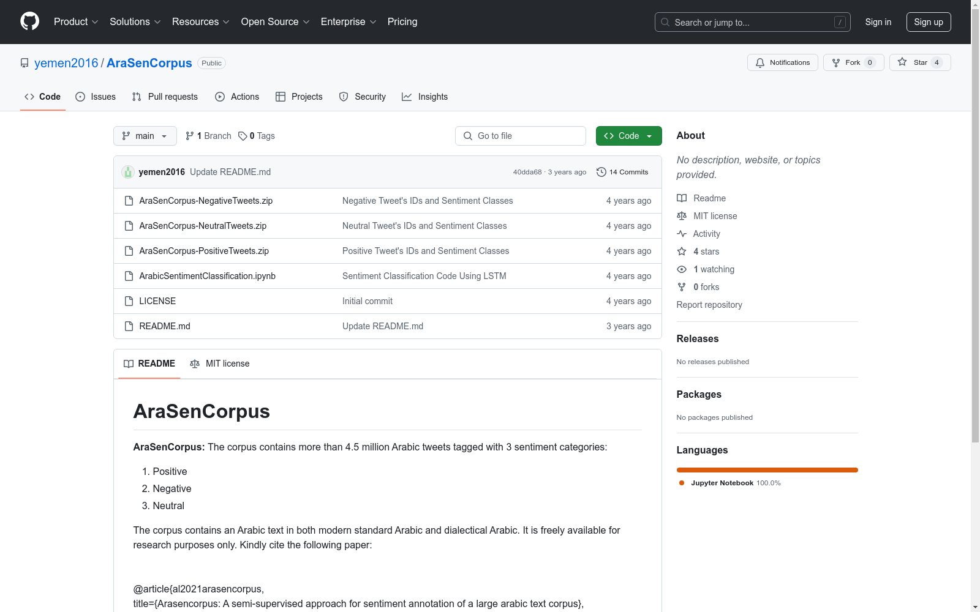Click the yemen2016 avatar in commit bar

click(128, 172)
